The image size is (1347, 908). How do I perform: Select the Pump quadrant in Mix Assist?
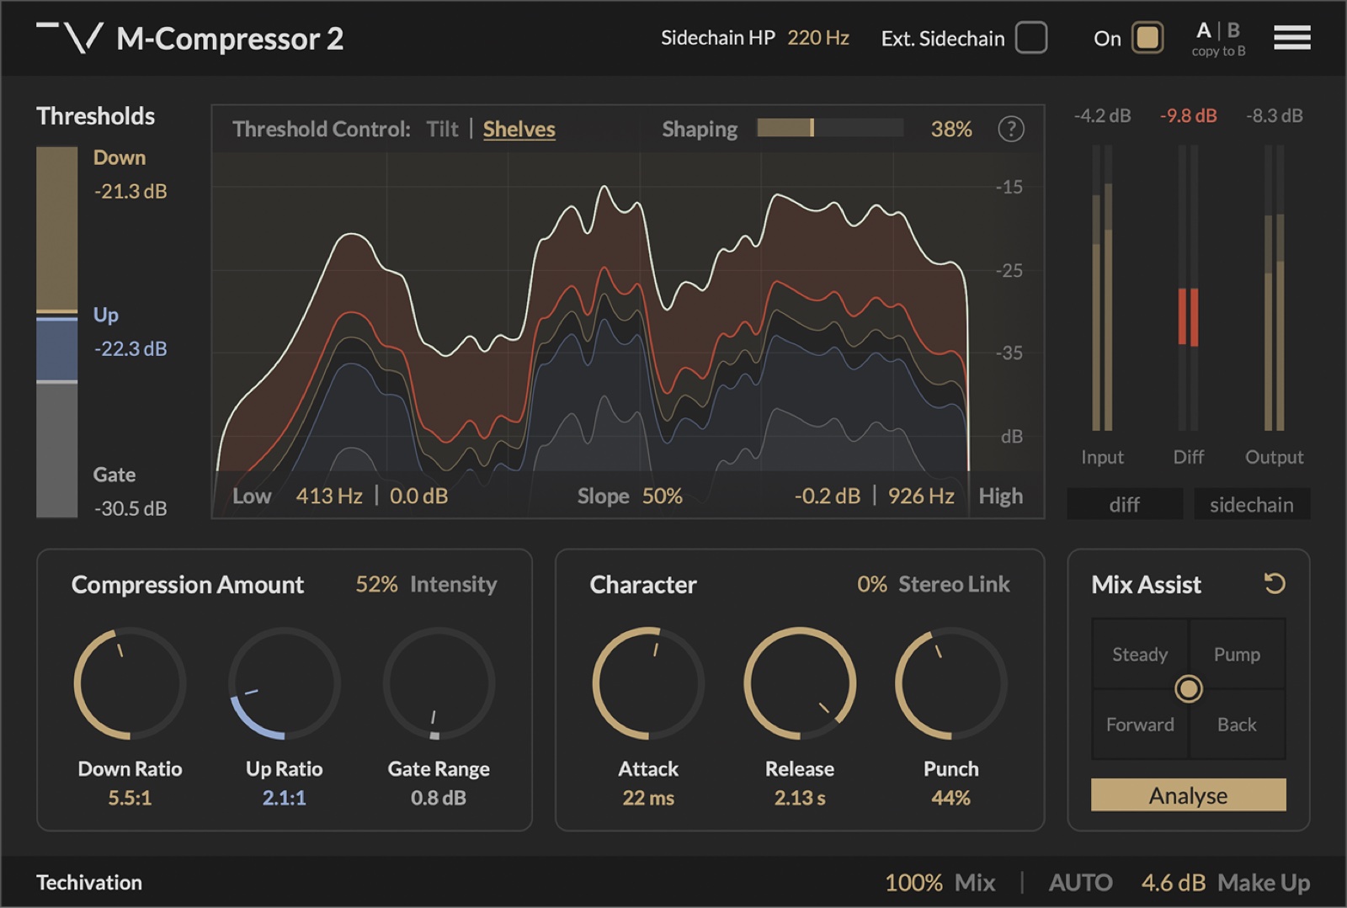pos(1237,654)
